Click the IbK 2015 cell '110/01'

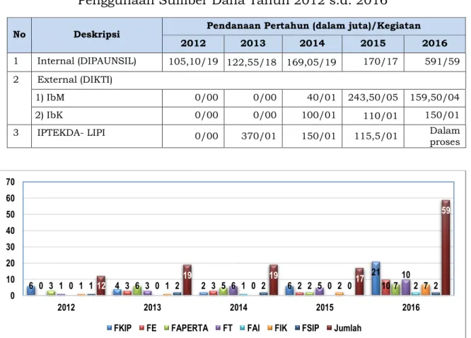click(373, 116)
